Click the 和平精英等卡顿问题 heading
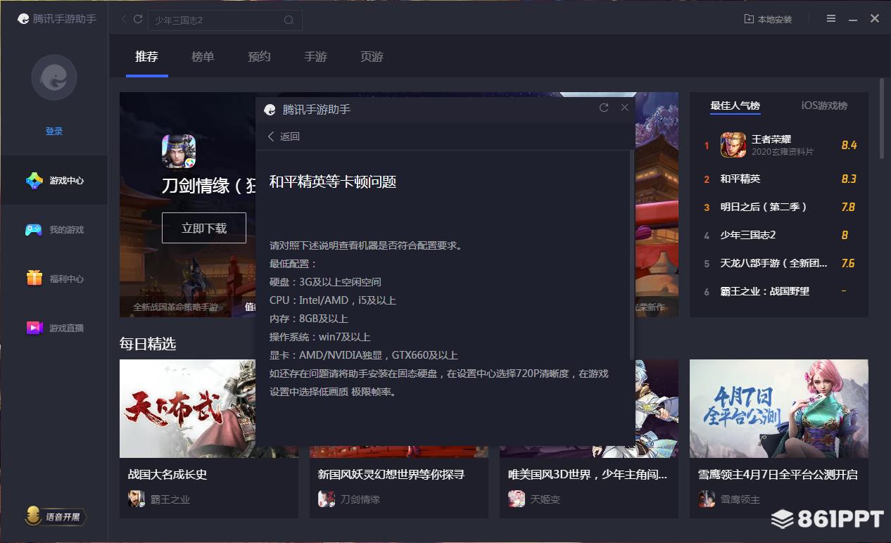 333,181
